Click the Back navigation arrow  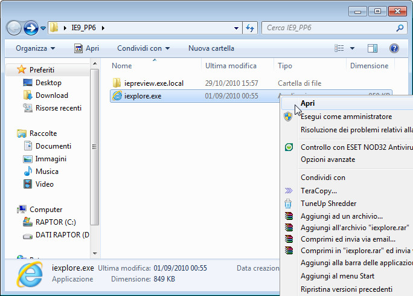14,28
